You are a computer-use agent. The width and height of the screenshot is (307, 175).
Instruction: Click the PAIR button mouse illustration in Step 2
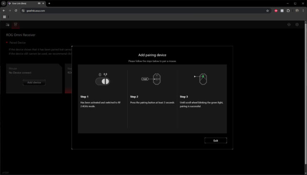click(x=151, y=79)
